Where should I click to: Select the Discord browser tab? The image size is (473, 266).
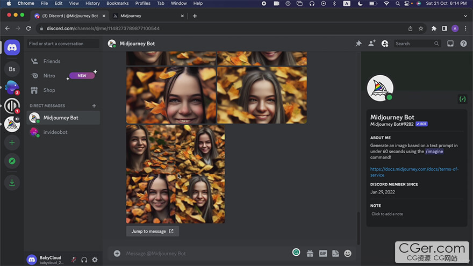[x=70, y=16]
